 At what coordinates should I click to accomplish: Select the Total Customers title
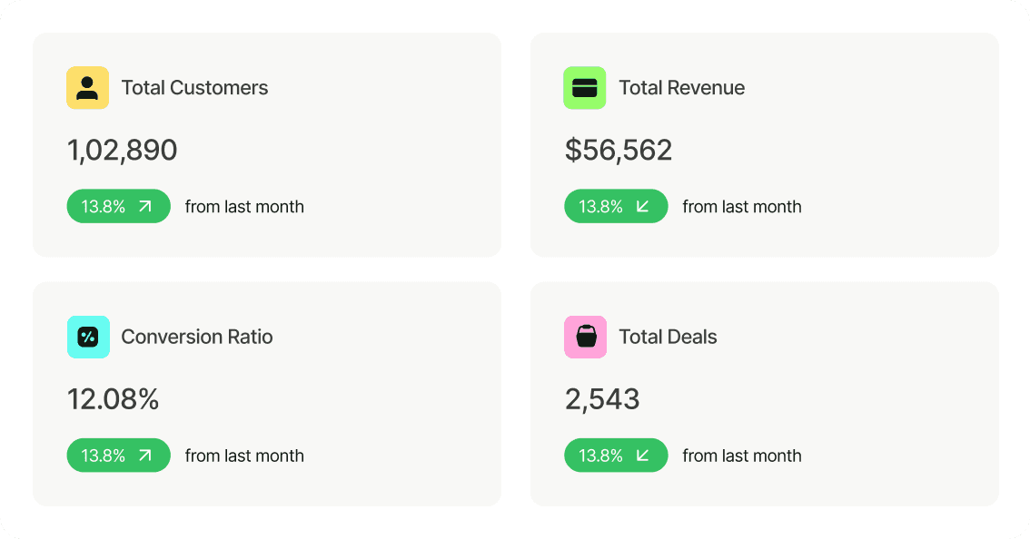click(194, 88)
